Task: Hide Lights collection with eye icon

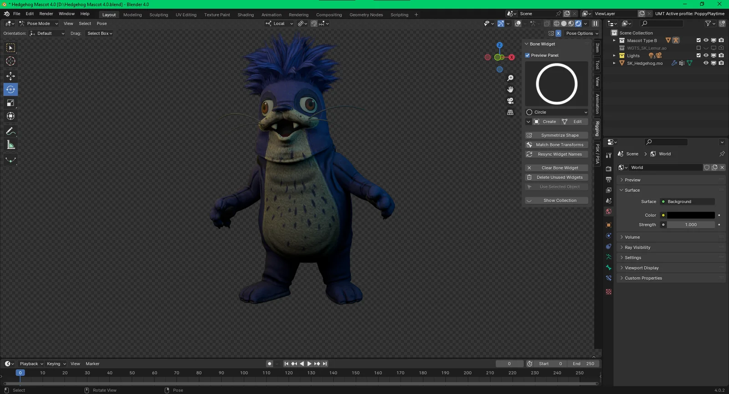Action: pos(706,56)
